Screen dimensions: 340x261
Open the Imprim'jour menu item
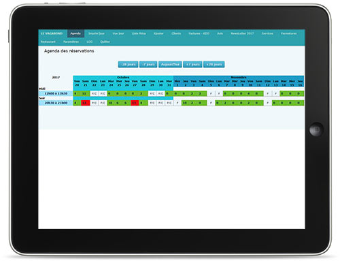97,33
